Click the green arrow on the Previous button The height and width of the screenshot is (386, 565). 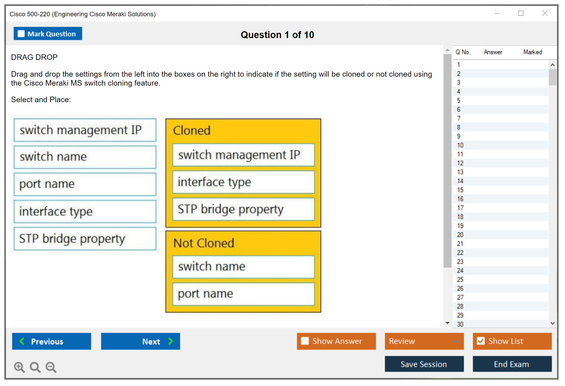[22, 341]
